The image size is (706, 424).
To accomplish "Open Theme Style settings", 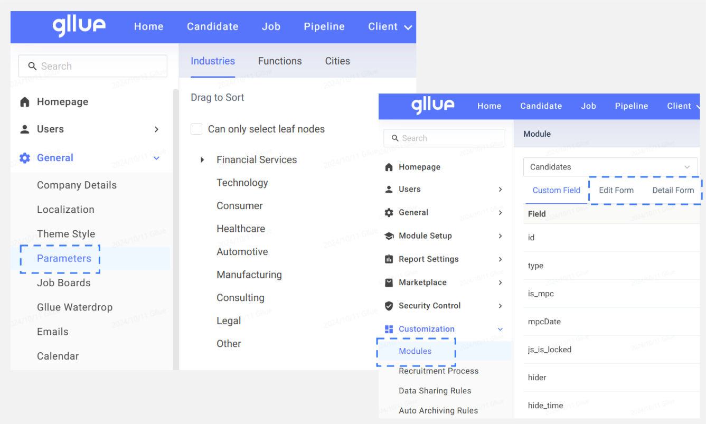I will pos(66,234).
